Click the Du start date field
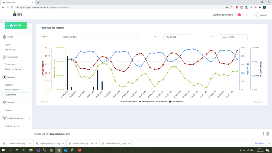Screen dimensions: 272x153 pyautogui.click(x=177, y=37)
